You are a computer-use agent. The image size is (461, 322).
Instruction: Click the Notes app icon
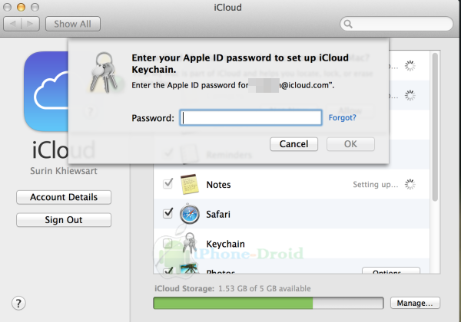[x=190, y=185]
